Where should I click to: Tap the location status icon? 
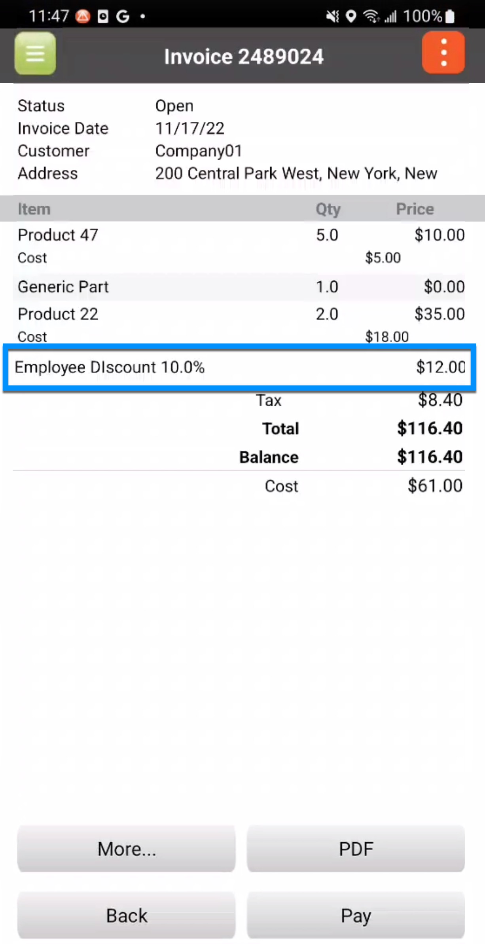[350, 16]
